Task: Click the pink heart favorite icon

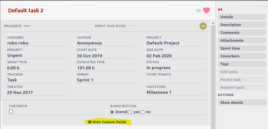Action: 206,11
